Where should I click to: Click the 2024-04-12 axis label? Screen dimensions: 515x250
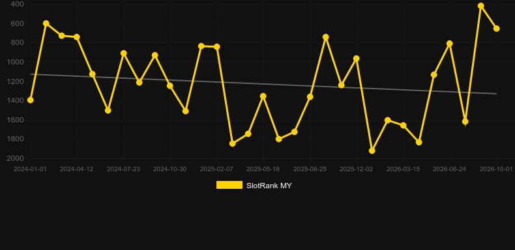(76, 169)
